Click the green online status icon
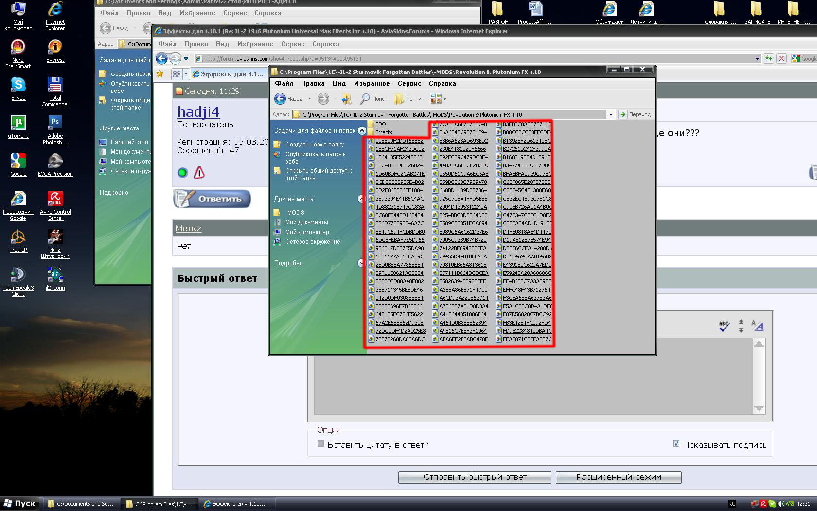Screen dimensions: 817x511 182,173
